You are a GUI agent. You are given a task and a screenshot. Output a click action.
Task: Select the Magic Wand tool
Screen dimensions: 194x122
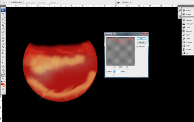tap(3, 22)
